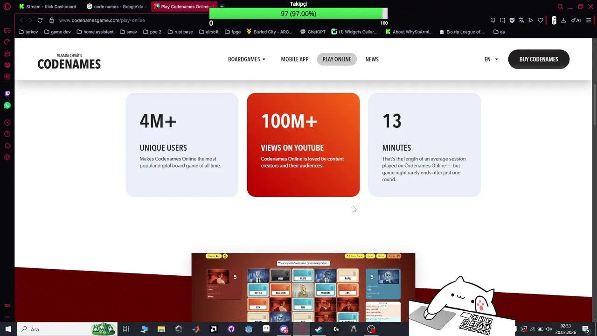Open the Opera GX main menu logo

tap(7, 7)
